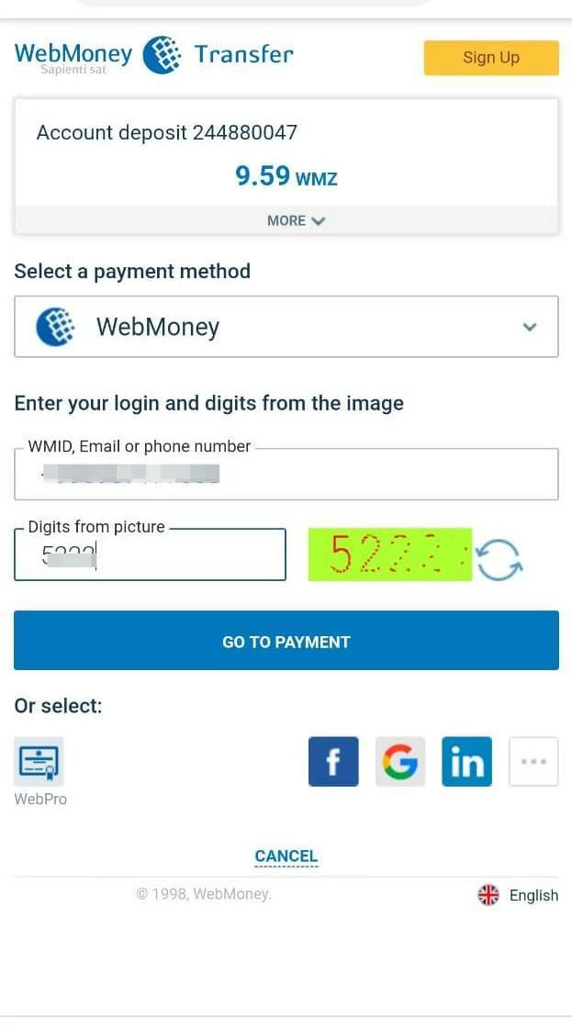Open the payment method dropdown
Viewport: 572px width, 1030px height.
pyautogui.click(x=286, y=327)
